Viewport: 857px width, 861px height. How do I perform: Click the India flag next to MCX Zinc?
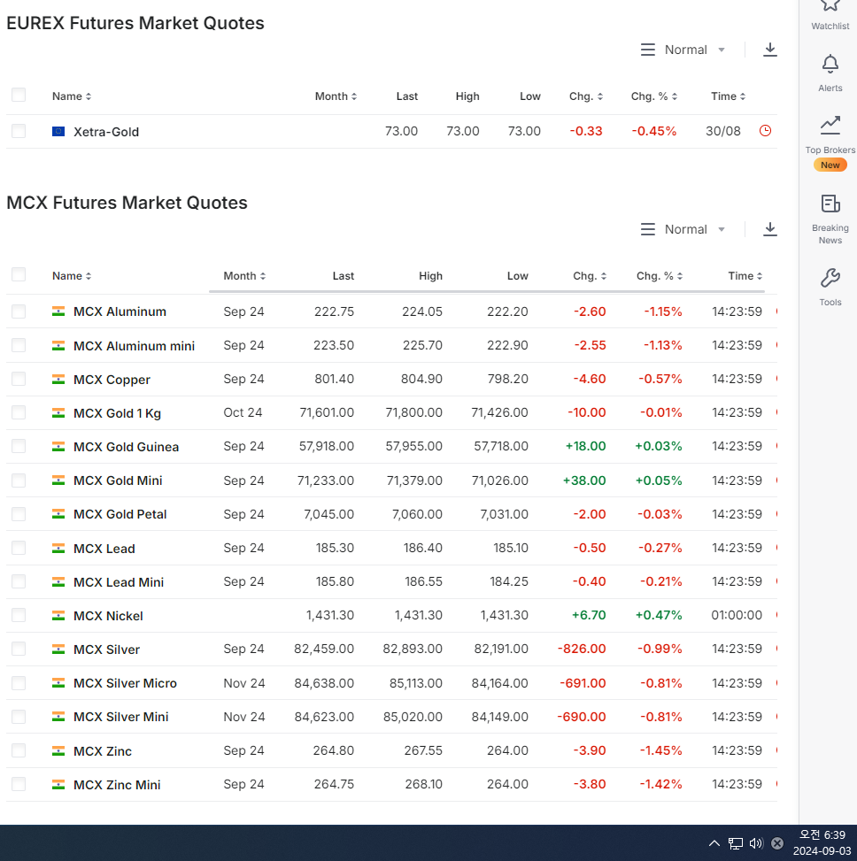coord(58,750)
